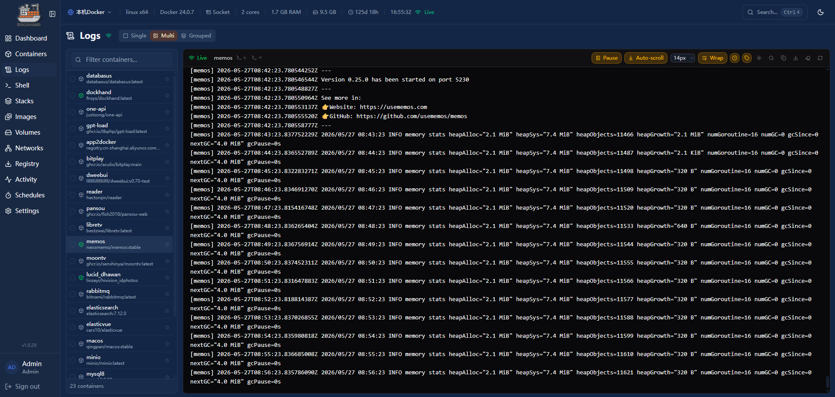The height and width of the screenshot is (397, 835).
Task: Select the libretv container radio
Action: pyautogui.click(x=72, y=228)
